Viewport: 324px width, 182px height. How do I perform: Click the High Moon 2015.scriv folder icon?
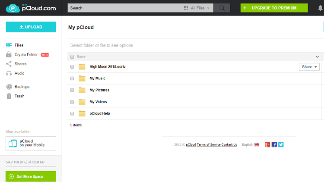pyautogui.click(x=82, y=67)
